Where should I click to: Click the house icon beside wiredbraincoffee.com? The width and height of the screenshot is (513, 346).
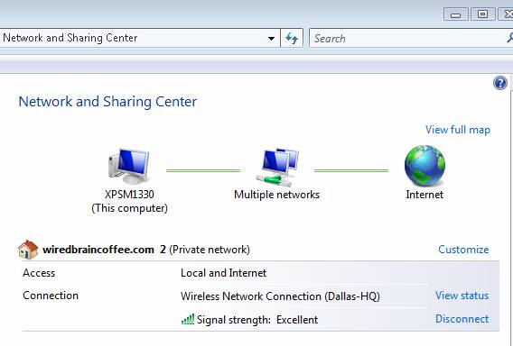(x=28, y=250)
